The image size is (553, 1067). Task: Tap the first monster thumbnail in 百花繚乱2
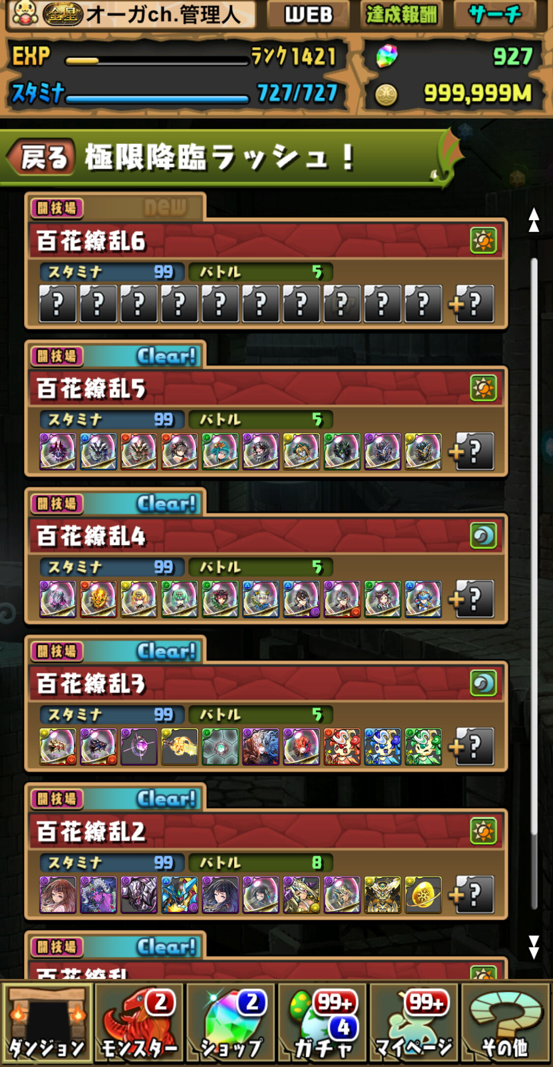click(x=58, y=894)
